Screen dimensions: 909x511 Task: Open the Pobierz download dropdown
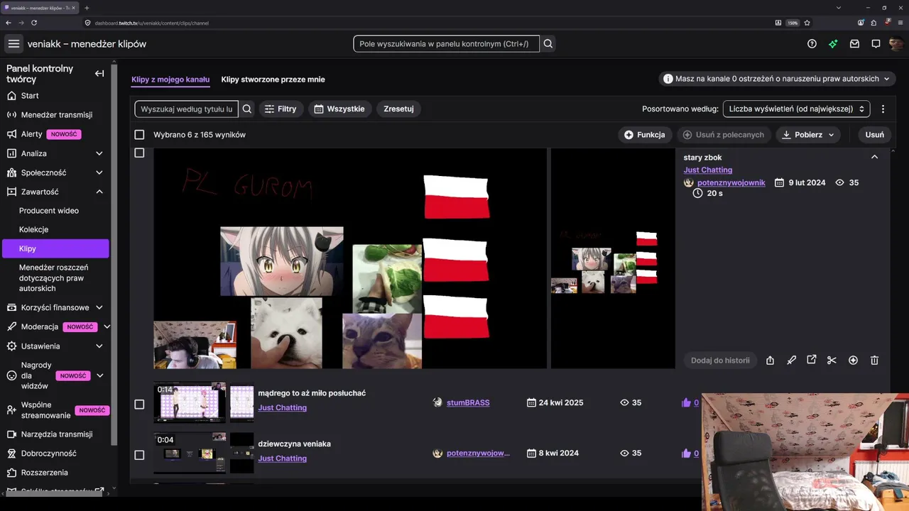(808, 135)
